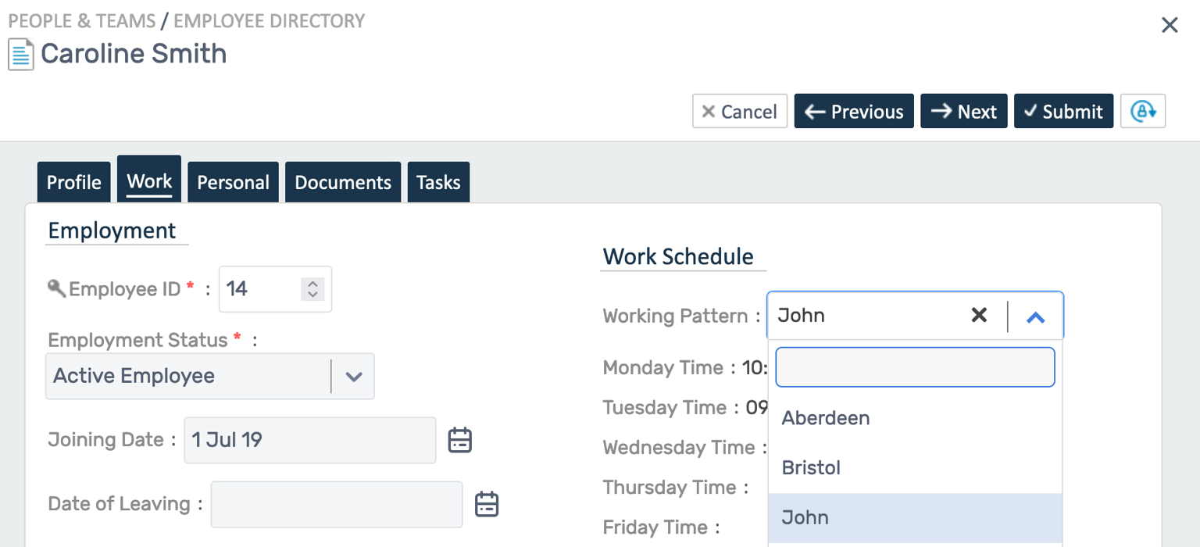Switch to the Personal tab

pos(233,182)
